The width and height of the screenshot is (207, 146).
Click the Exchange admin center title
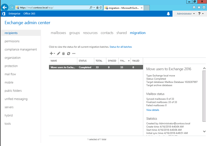27,23
